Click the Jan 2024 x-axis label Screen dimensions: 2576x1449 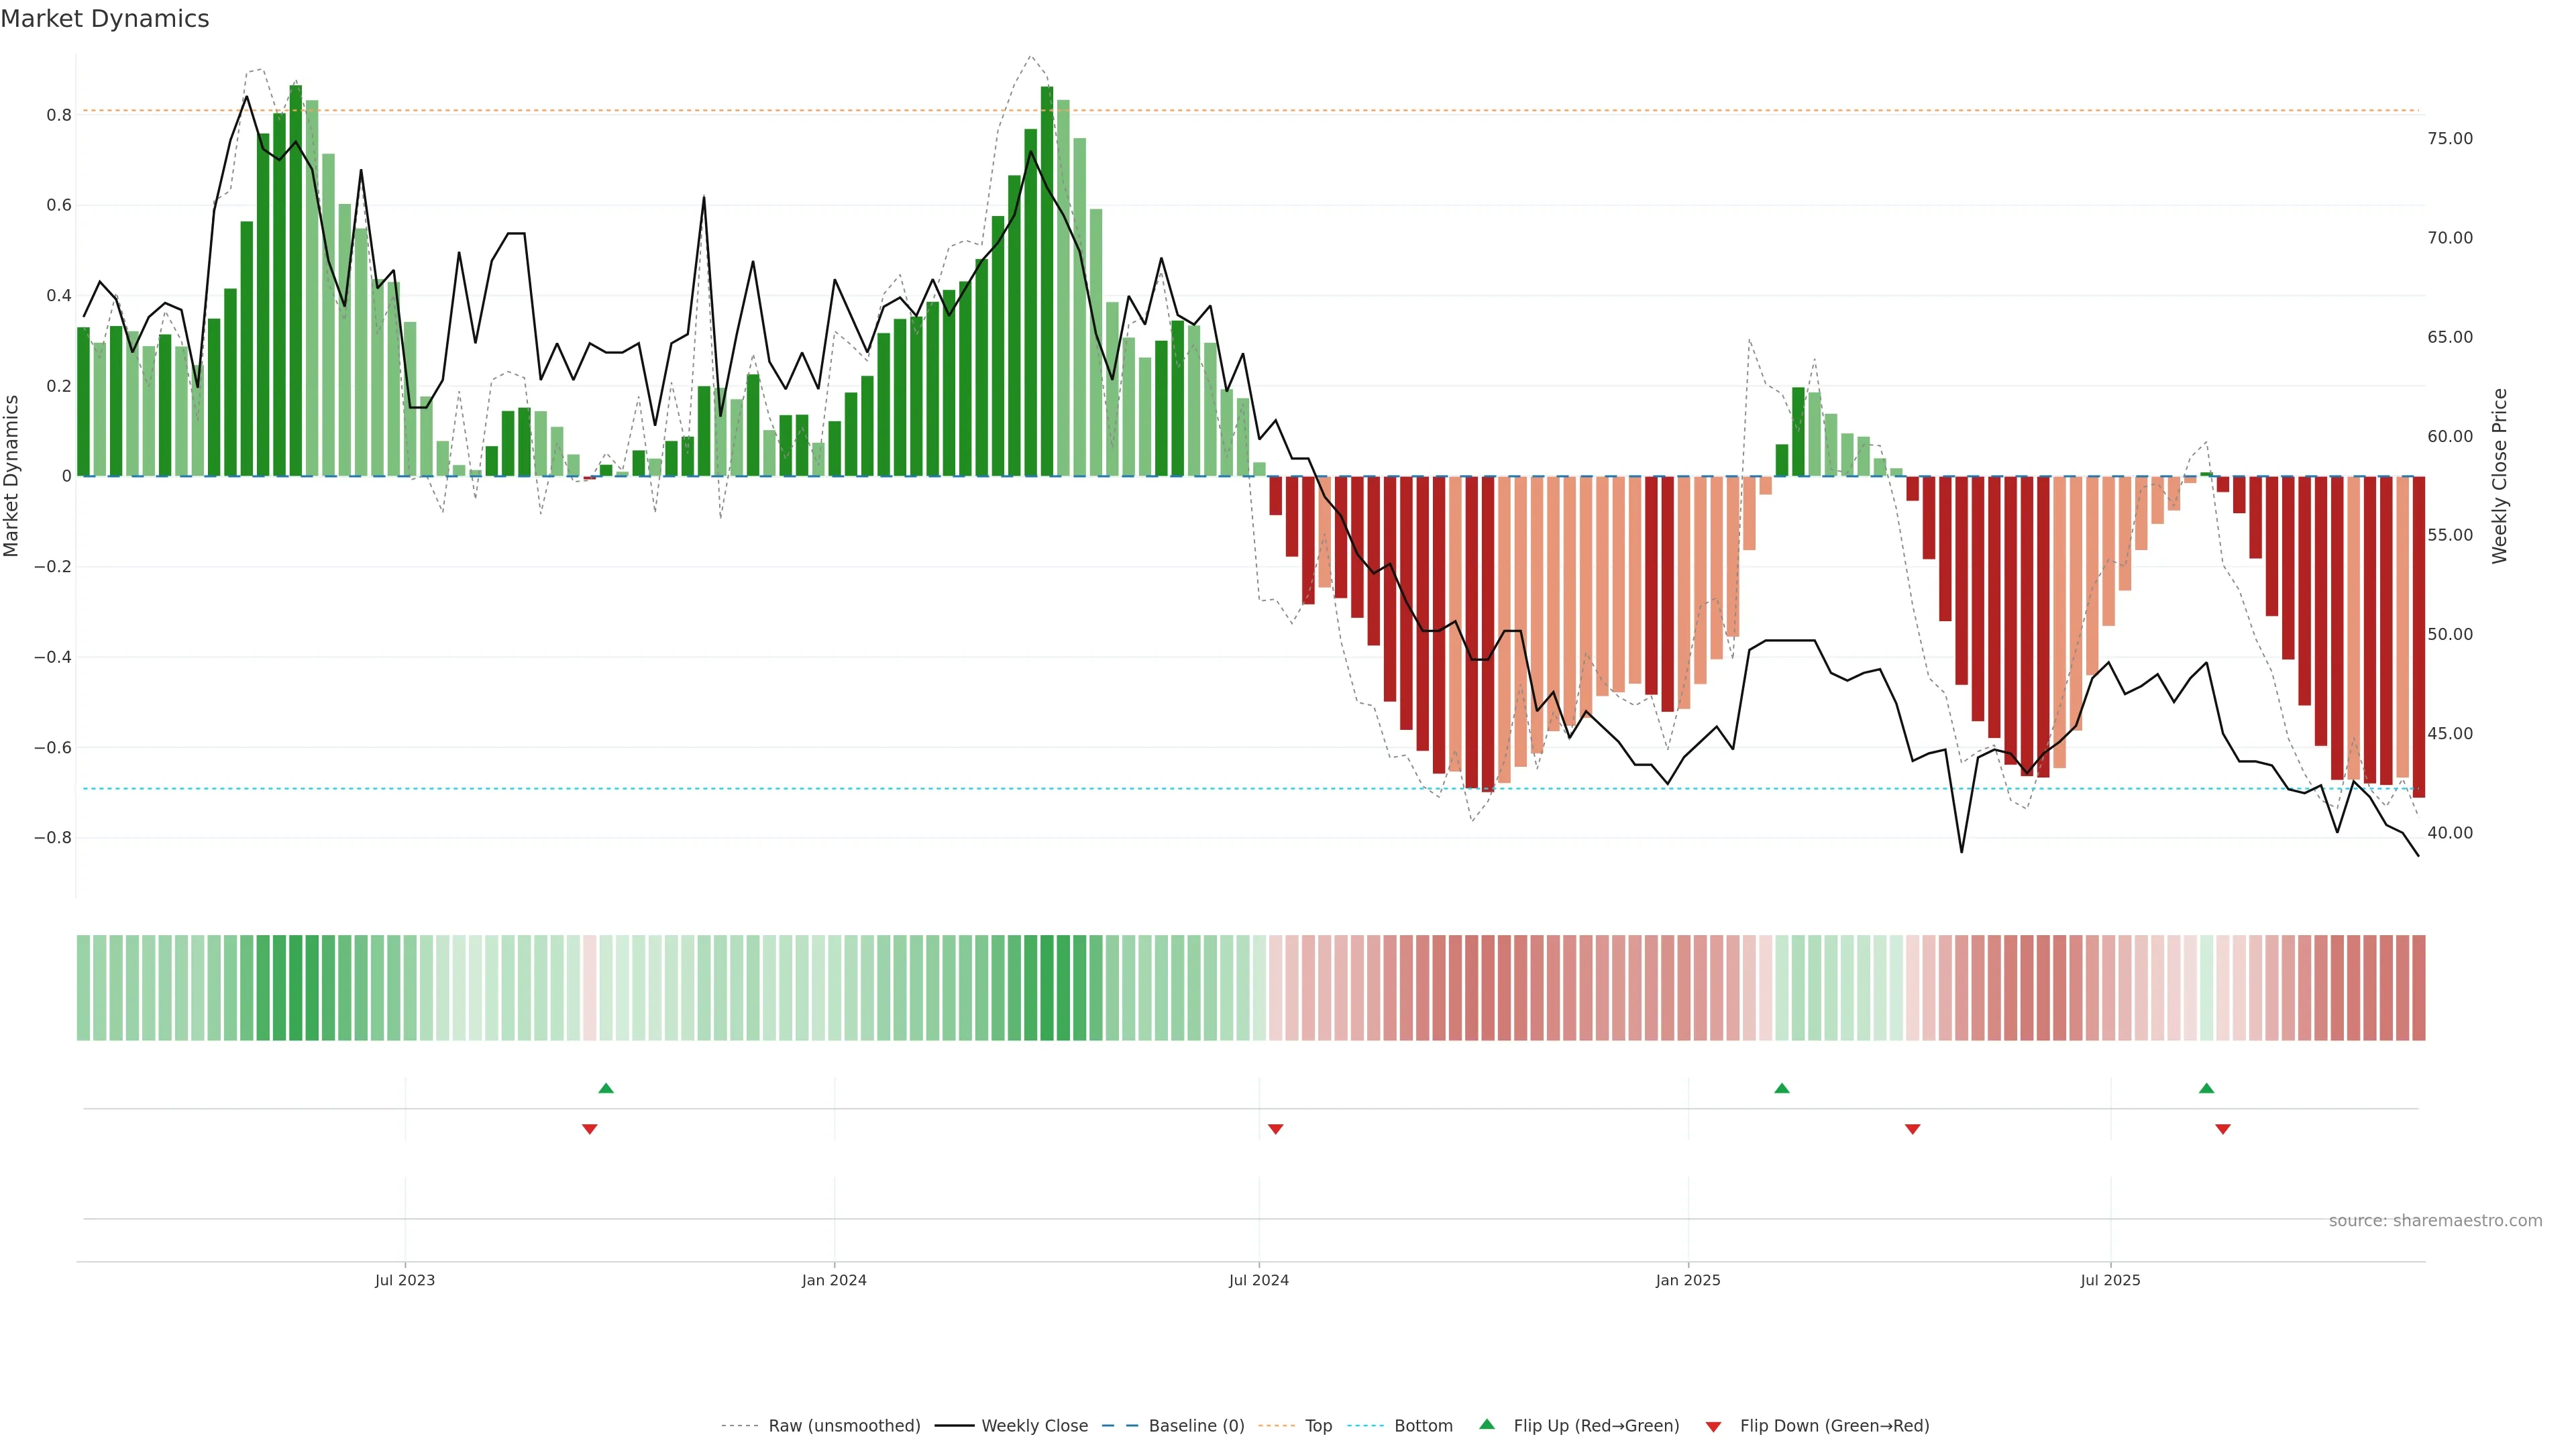coord(834,1281)
